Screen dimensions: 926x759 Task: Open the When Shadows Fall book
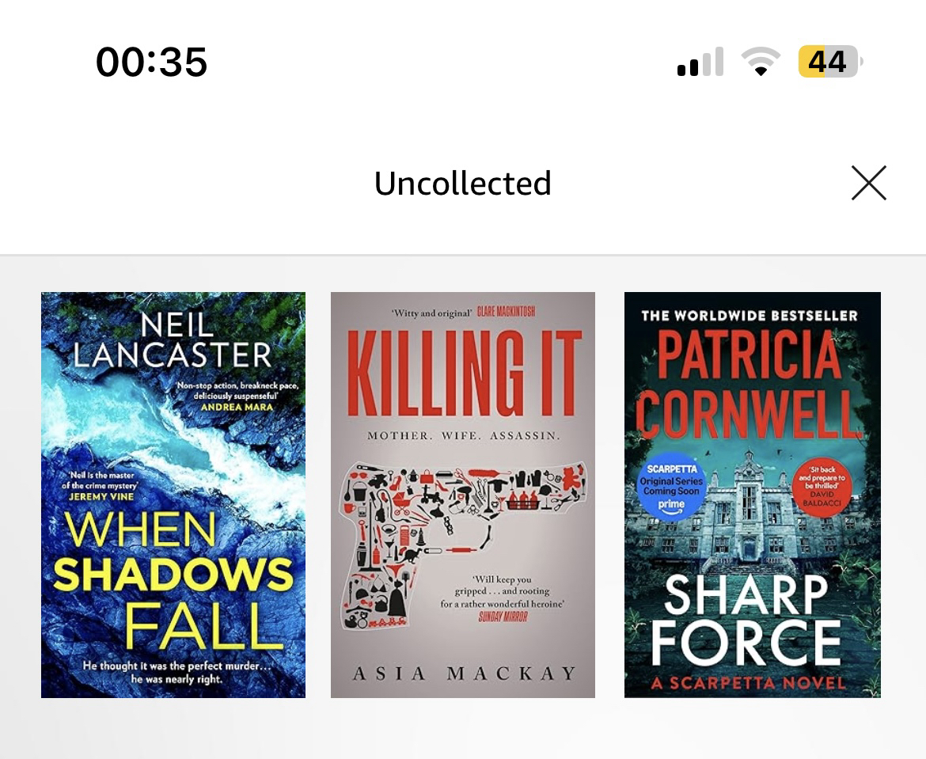(x=173, y=495)
